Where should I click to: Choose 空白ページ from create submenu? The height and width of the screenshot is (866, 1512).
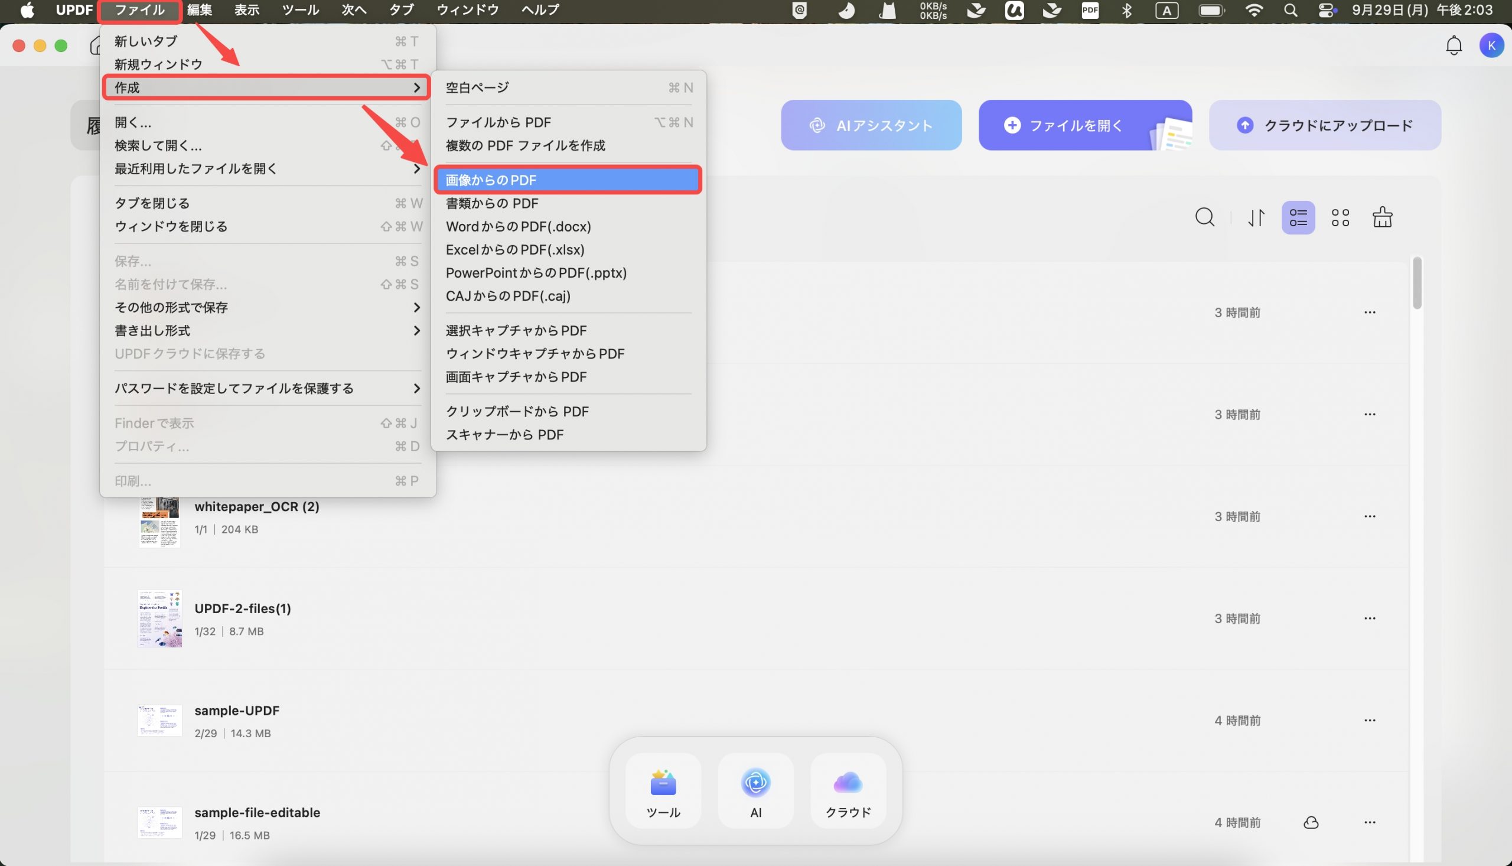coord(568,87)
